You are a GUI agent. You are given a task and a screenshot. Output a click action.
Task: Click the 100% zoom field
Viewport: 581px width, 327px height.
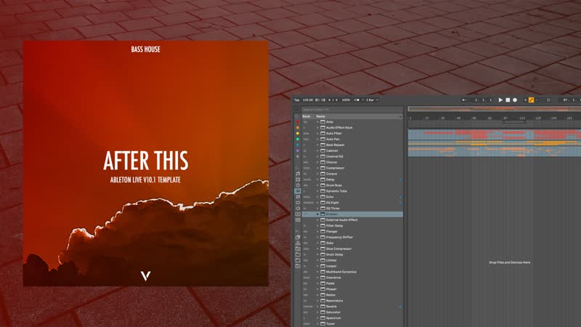pyautogui.click(x=346, y=100)
